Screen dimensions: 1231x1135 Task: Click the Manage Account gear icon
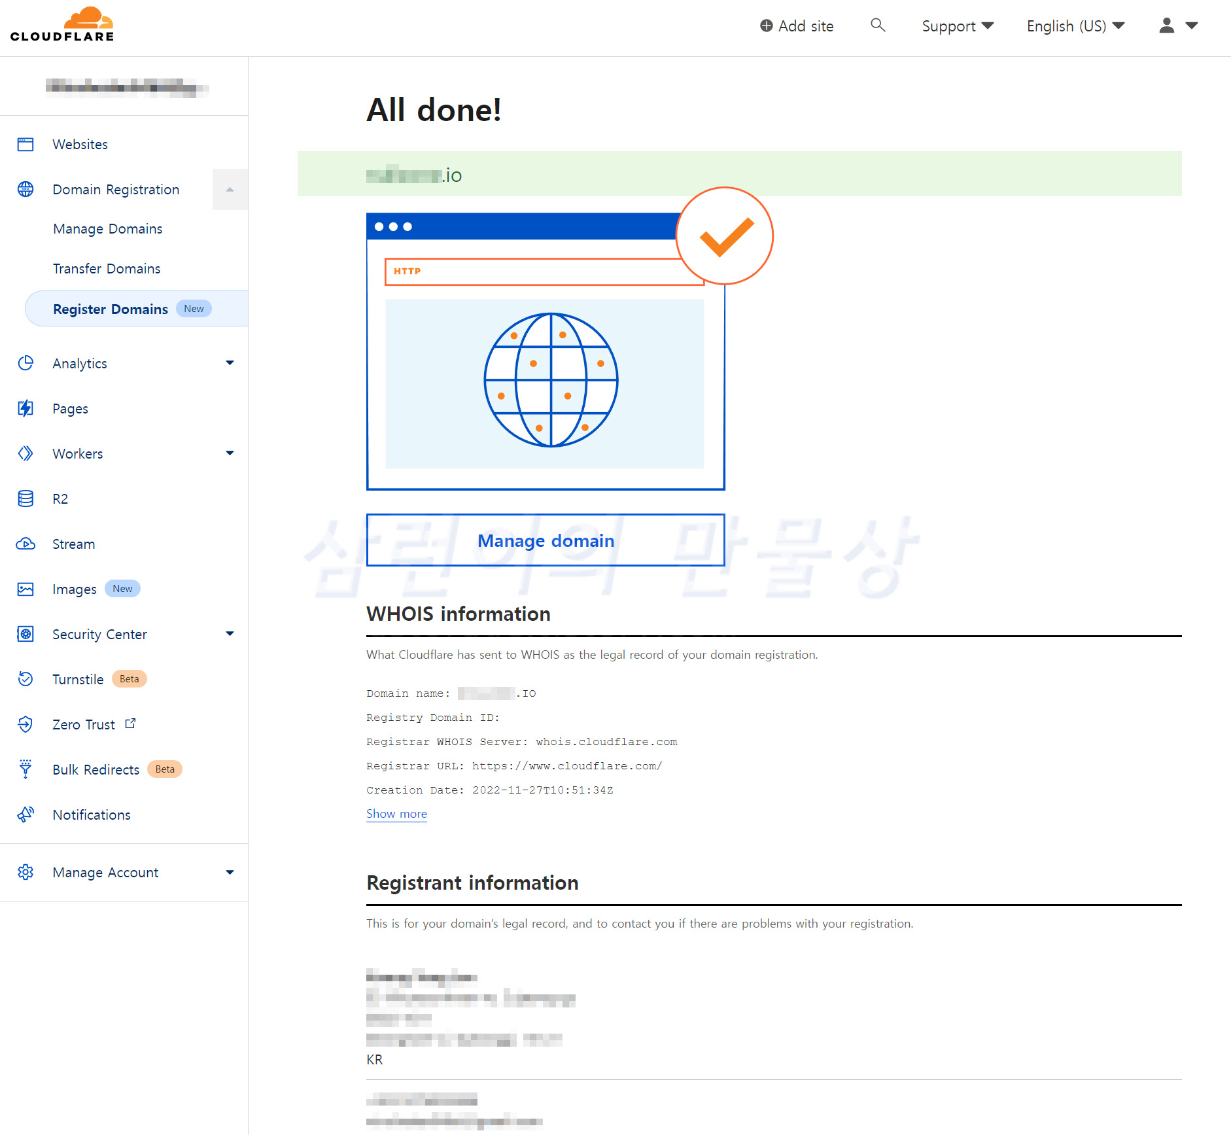(x=26, y=872)
